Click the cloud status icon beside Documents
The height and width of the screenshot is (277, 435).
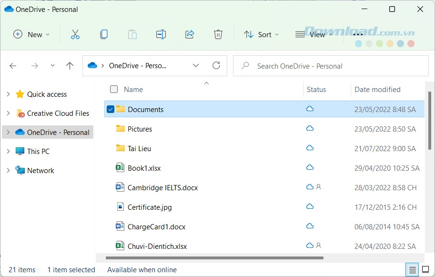coord(310,109)
